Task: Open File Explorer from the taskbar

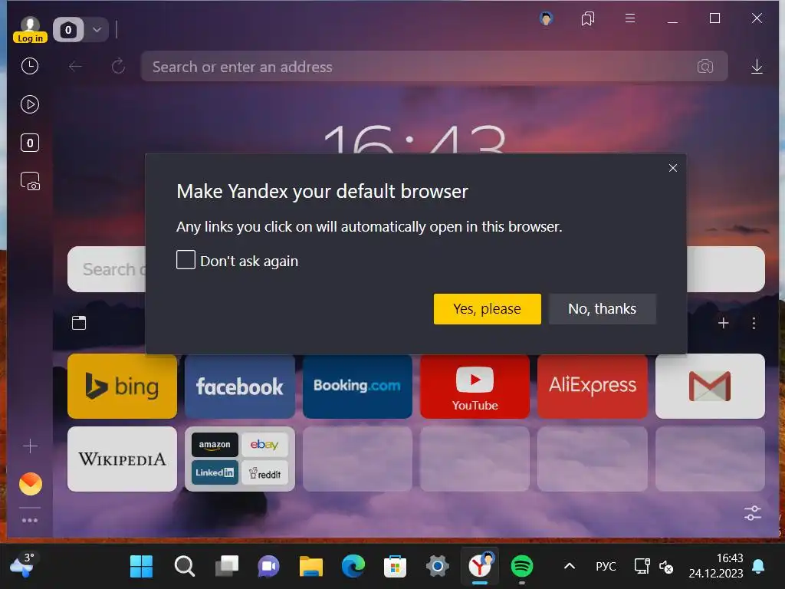Action: [x=311, y=567]
